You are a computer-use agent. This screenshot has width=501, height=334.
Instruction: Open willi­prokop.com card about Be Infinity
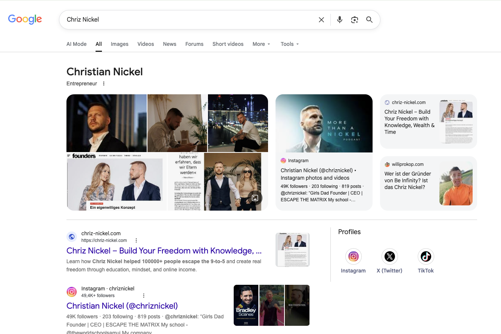click(x=429, y=183)
